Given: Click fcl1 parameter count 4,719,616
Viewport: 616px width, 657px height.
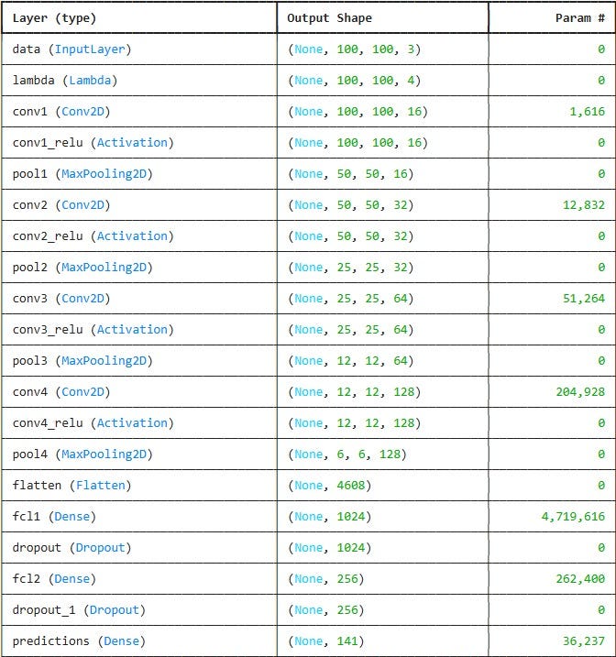Looking at the screenshot, I should coord(573,517).
